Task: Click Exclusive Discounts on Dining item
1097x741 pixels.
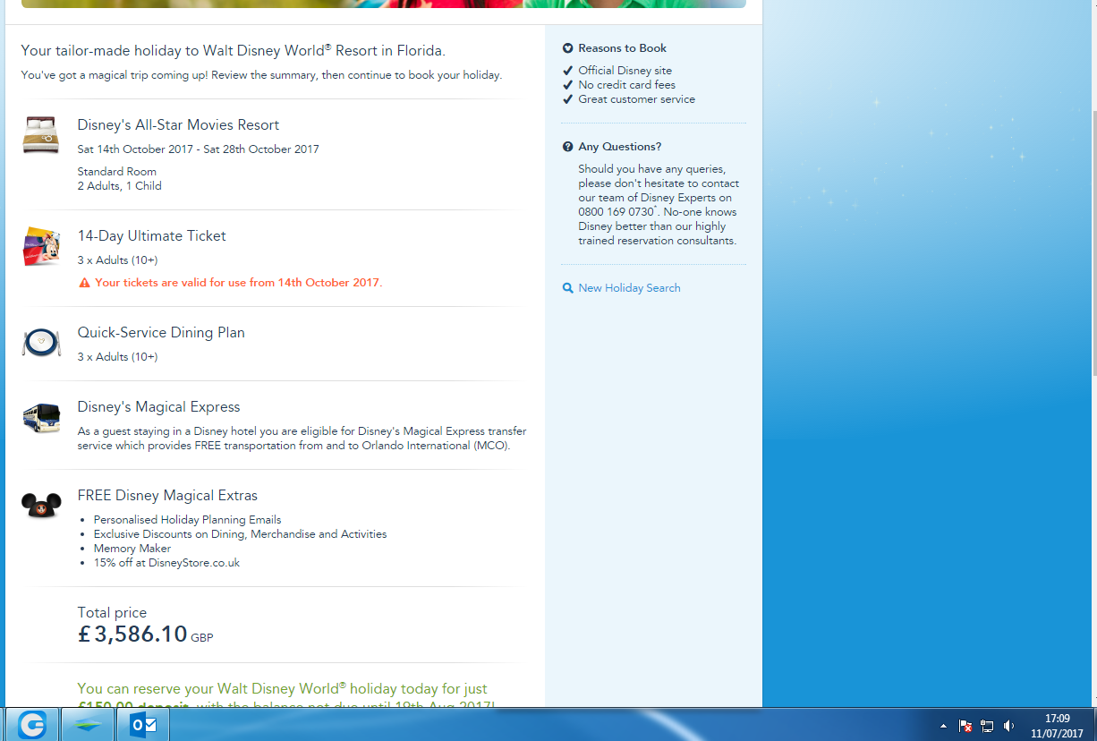Action: (x=240, y=534)
